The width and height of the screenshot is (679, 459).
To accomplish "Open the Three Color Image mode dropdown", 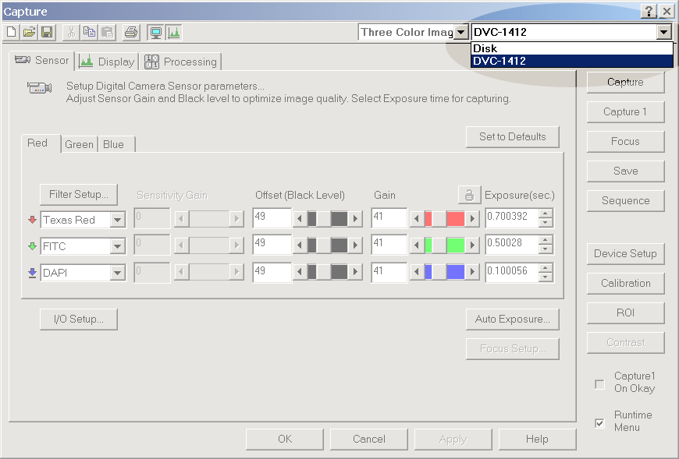I will pyautogui.click(x=460, y=33).
